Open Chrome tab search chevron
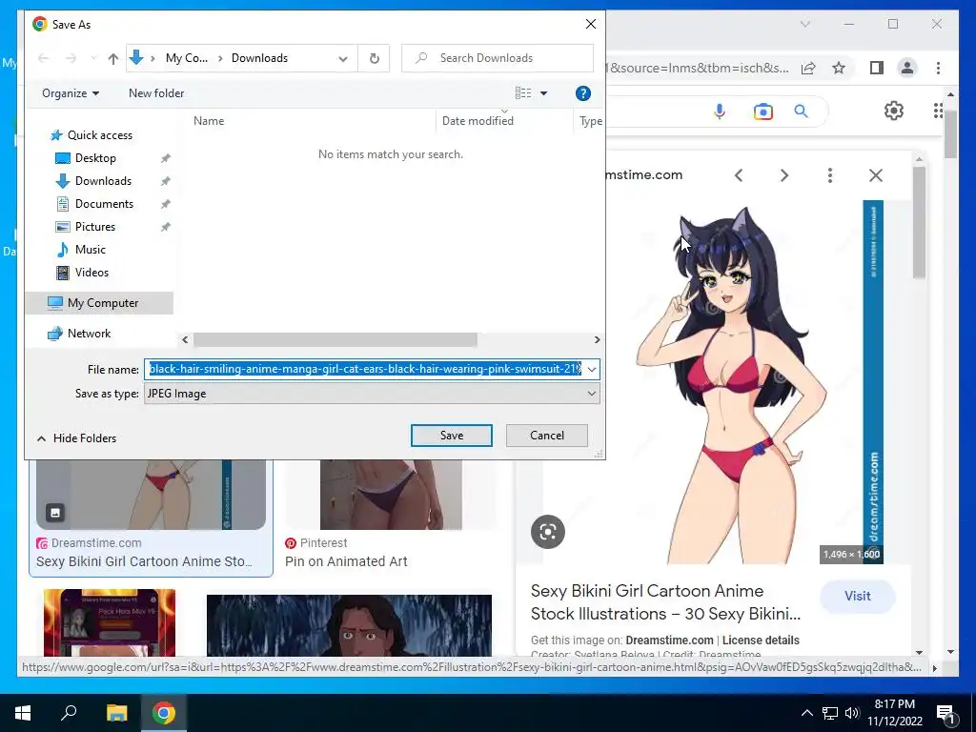 pyautogui.click(x=804, y=24)
